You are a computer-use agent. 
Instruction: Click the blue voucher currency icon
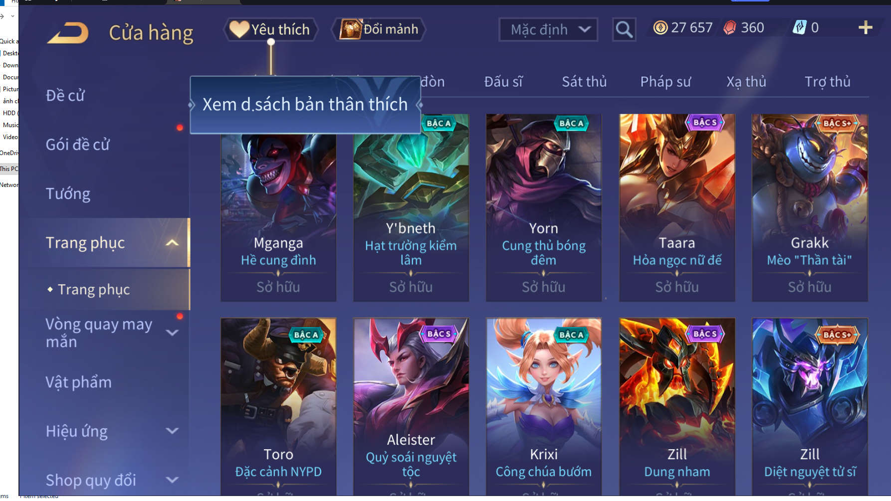(x=799, y=28)
